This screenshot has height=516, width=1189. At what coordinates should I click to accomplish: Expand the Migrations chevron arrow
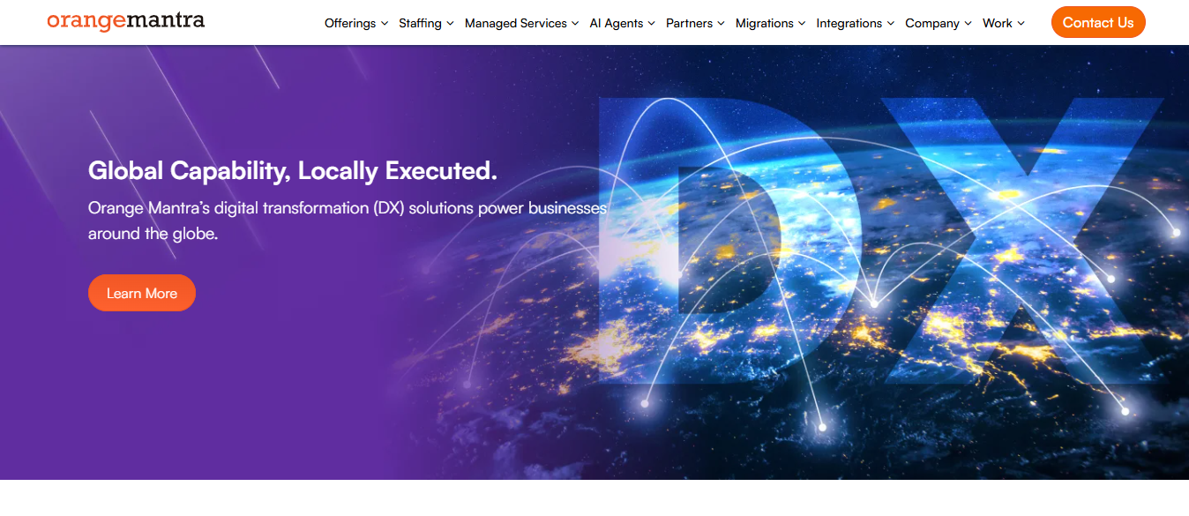802,24
